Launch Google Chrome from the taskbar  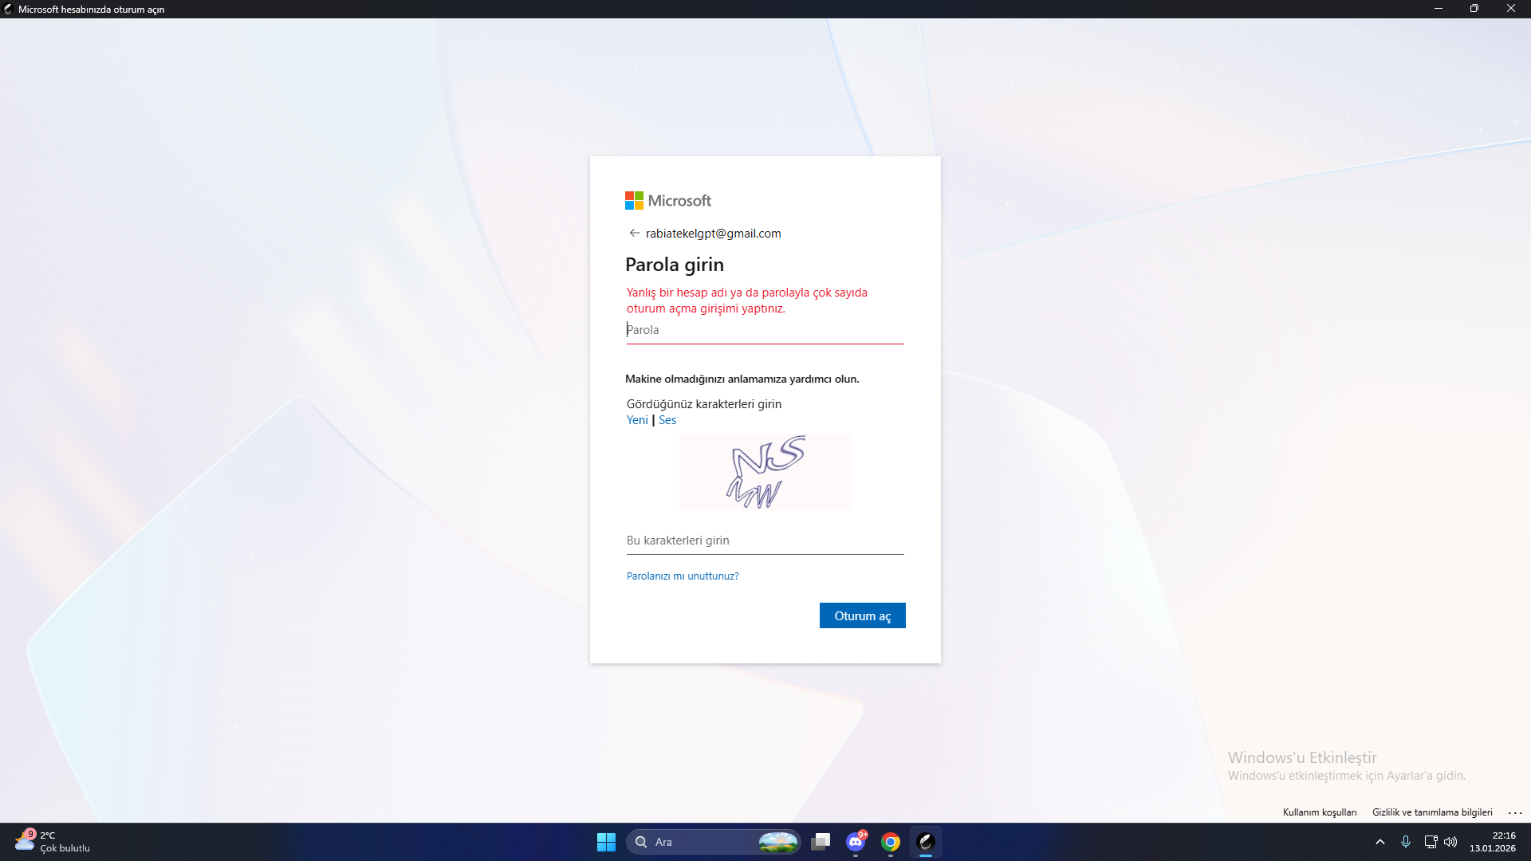(x=891, y=842)
